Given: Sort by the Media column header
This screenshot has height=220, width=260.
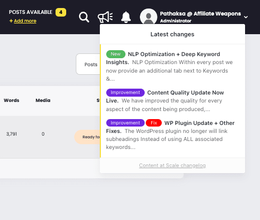Looking at the screenshot, I should tap(43, 100).
